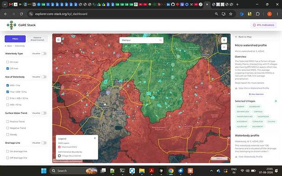Click the green icon next to Selected Villages
The width and height of the screenshot is (282, 176).
pyautogui.click(x=276, y=101)
